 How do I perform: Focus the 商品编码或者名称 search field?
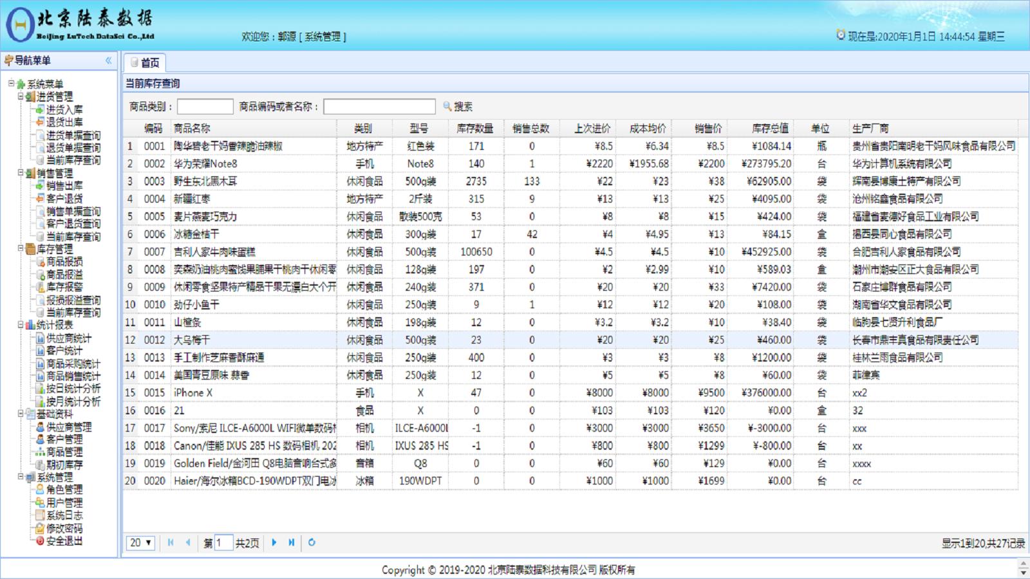click(x=380, y=107)
